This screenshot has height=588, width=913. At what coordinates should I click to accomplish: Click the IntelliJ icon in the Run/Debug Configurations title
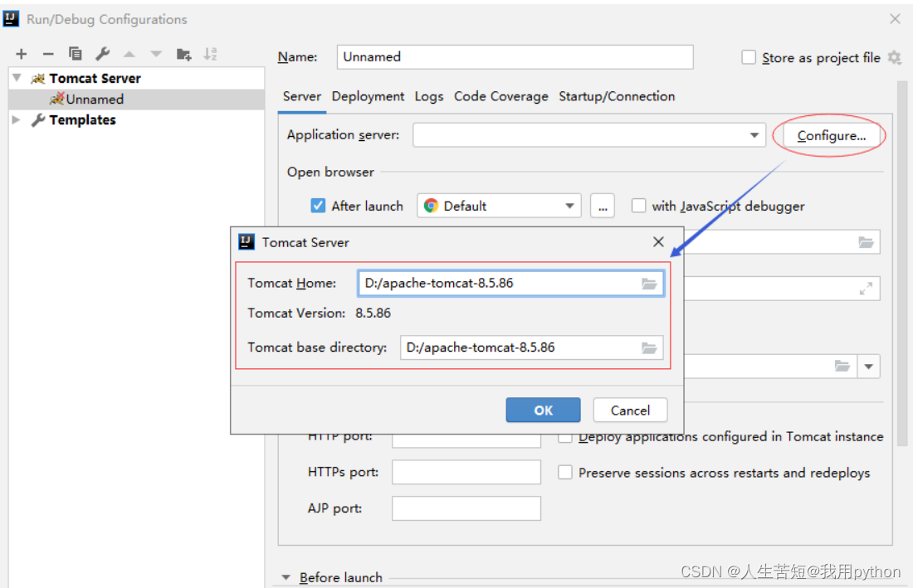pyautogui.click(x=11, y=19)
